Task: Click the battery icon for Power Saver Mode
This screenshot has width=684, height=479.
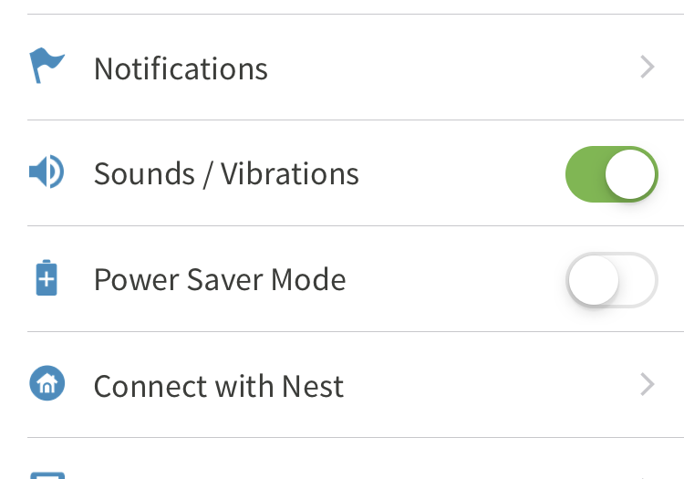Action: [x=47, y=278]
